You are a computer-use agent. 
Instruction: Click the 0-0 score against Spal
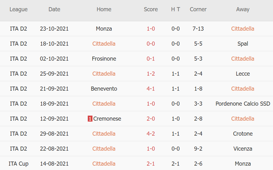[x=151, y=44]
